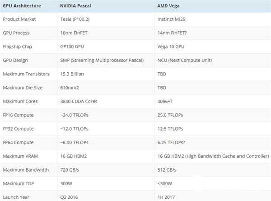The image size is (271, 201).
Task: Select the 300W value for NVIDIA
Action: [x=66, y=183]
